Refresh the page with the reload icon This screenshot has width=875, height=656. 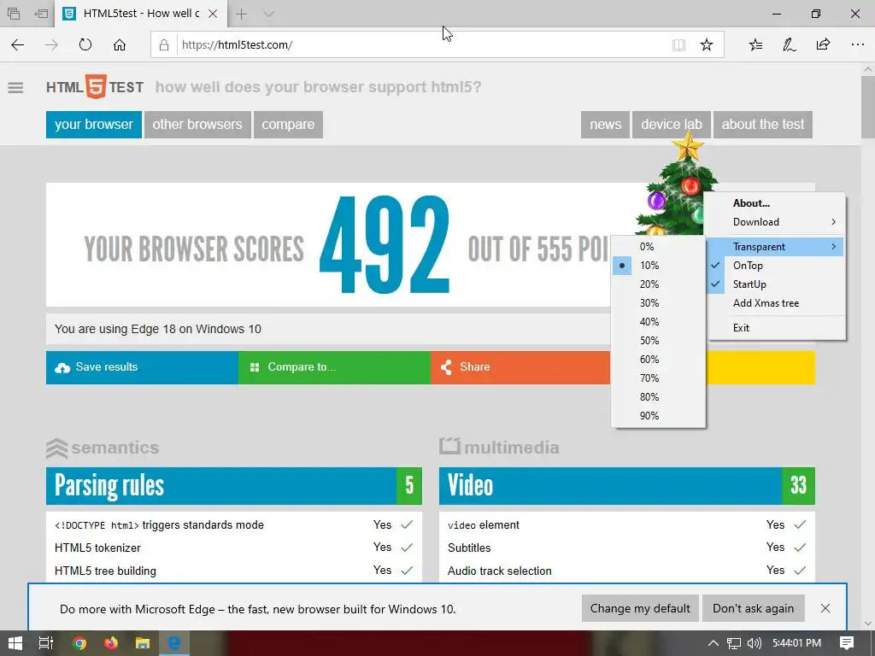[x=85, y=44]
